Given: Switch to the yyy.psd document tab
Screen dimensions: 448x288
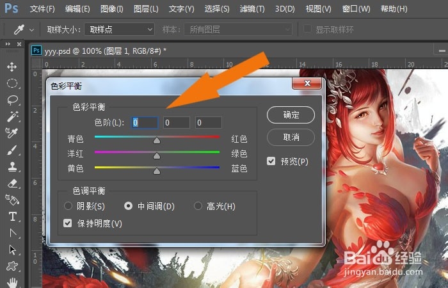Looking at the screenshot, I should (106, 51).
